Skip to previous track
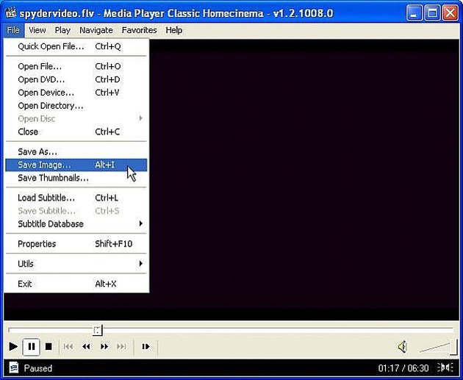The height and width of the screenshot is (380, 463). [x=68, y=346]
